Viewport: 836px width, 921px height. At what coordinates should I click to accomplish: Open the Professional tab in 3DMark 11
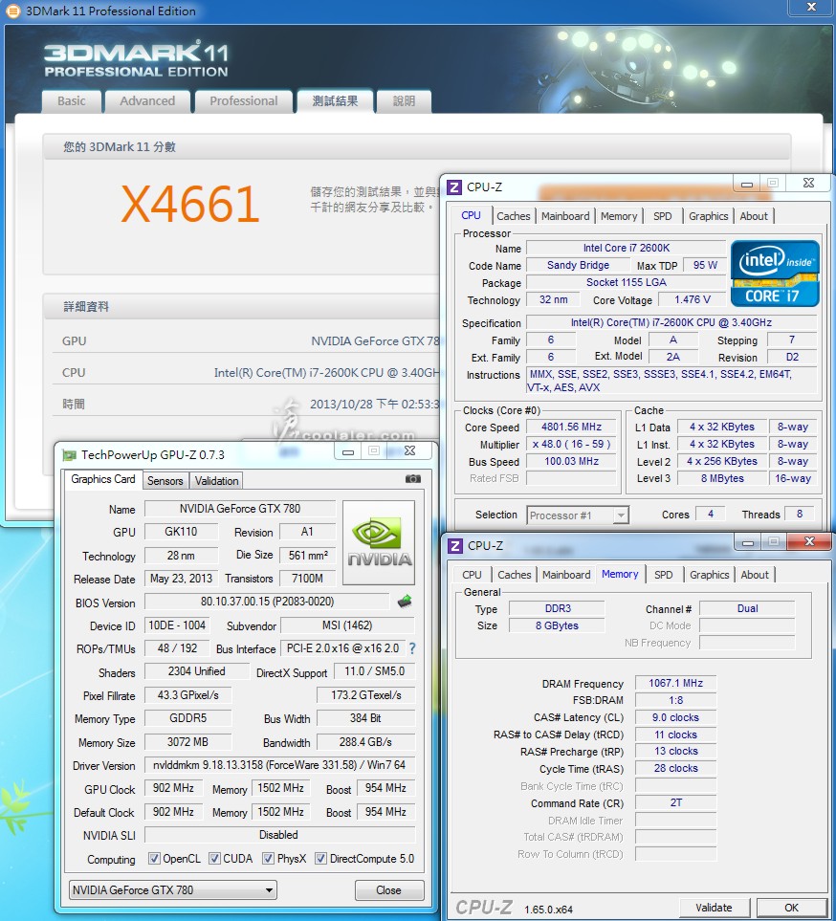point(244,101)
